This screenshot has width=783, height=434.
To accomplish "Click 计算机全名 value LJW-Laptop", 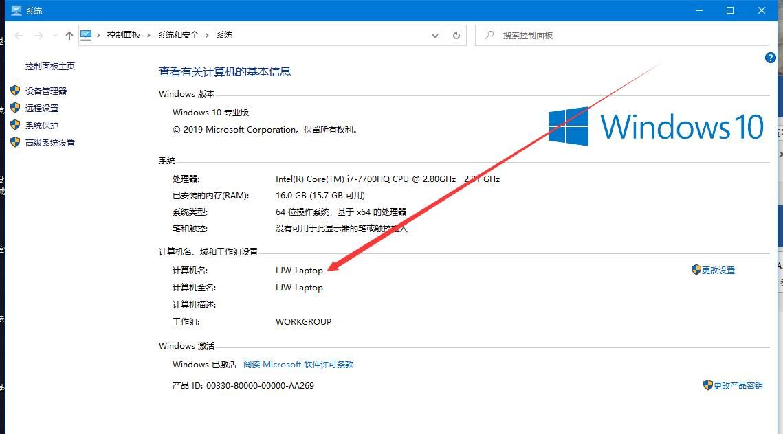I will pos(299,288).
